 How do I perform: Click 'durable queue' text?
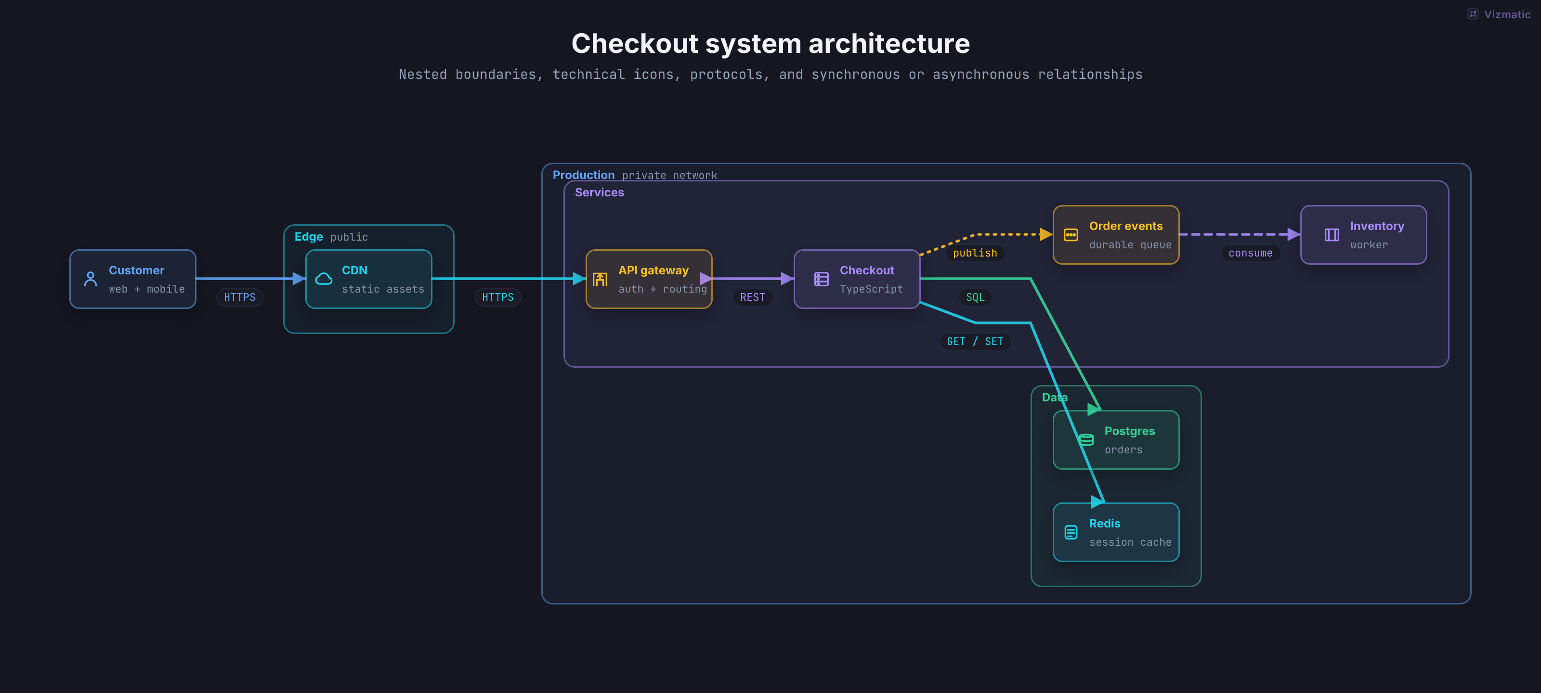click(1131, 245)
